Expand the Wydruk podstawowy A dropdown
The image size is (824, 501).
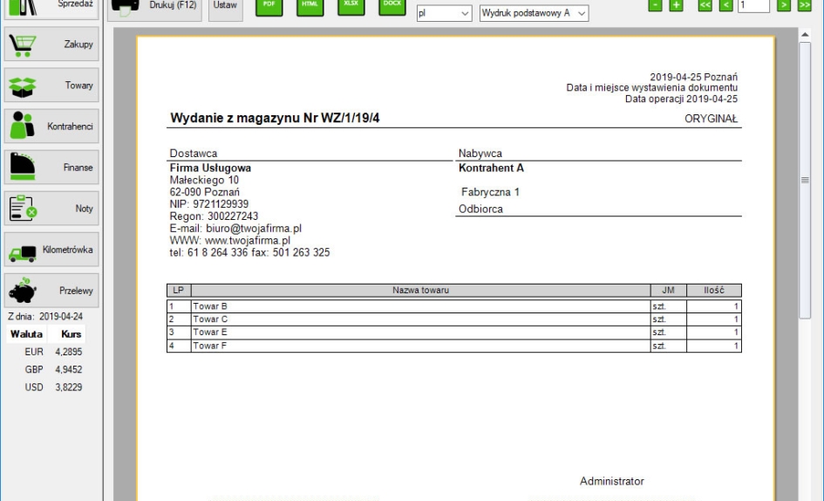(534, 14)
